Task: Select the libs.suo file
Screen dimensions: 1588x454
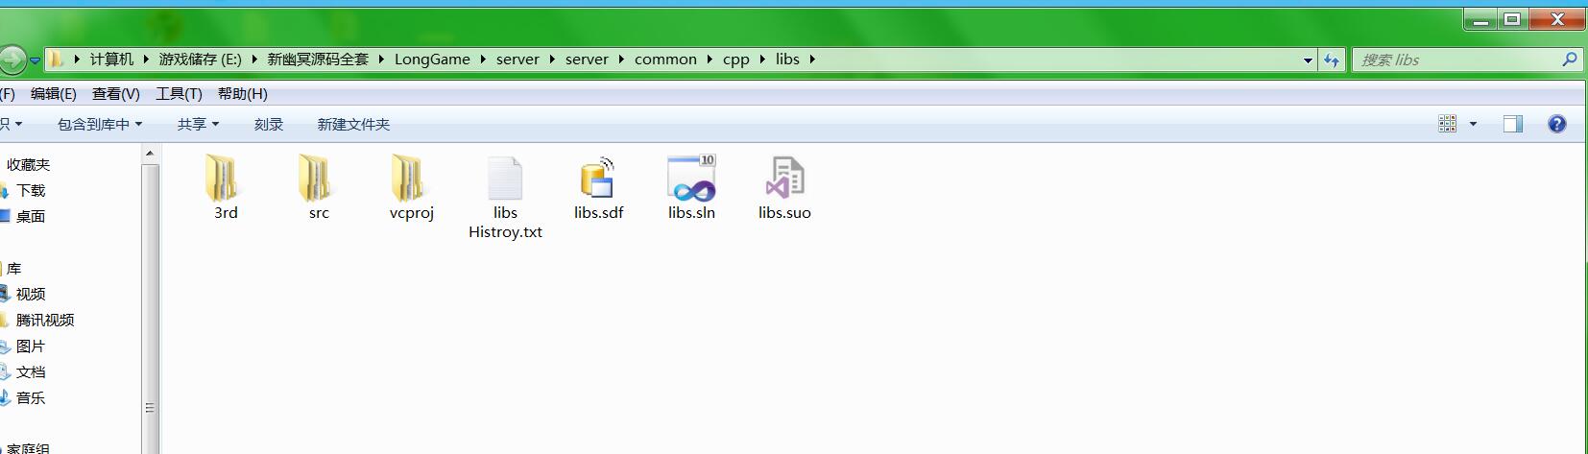Action: 784,180
